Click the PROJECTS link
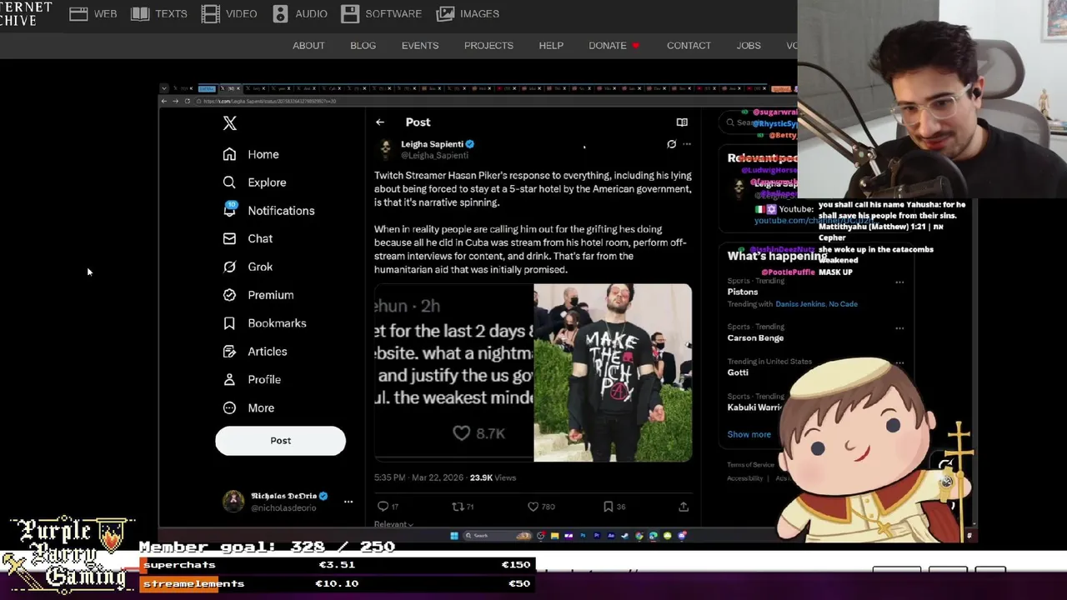 coord(488,46)
